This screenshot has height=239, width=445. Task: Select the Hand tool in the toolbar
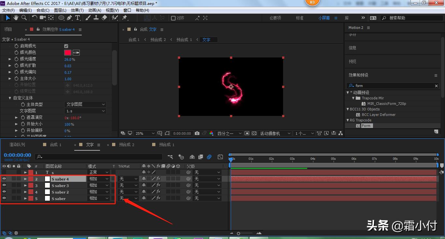tap(16, 18)
